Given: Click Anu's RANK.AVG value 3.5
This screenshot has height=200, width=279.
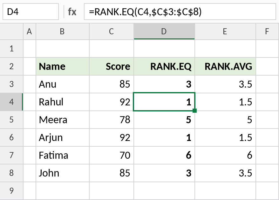Looking at the screenshot, I should [225, 84].
